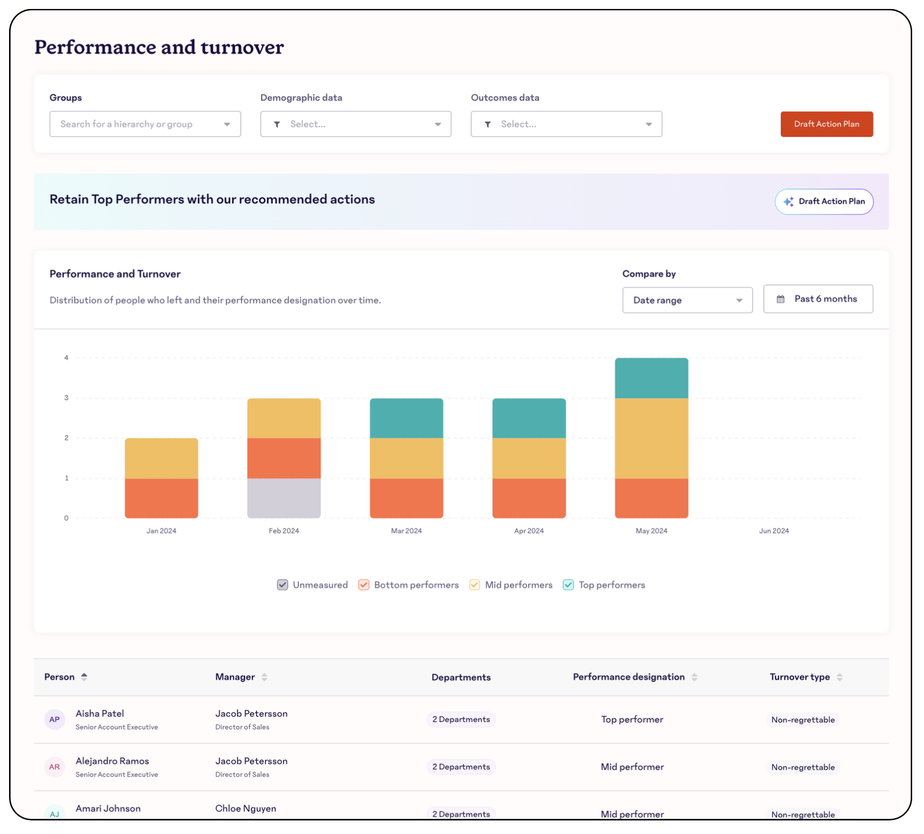Open the Groups hierarchy search dropdown
The image size is (924, 834).
(x=145, y=124)
